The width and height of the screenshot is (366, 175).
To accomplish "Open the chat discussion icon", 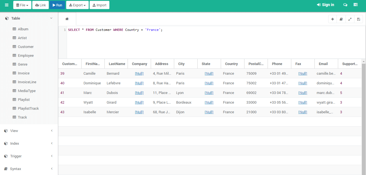I will point(345,5).
